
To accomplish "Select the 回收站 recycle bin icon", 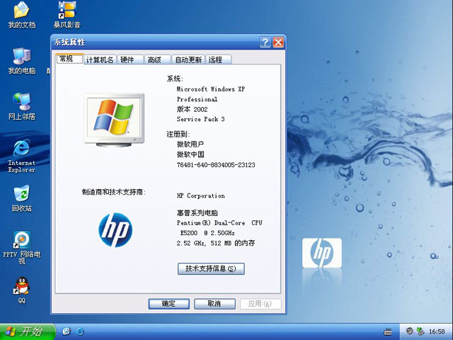I will 22,198.
